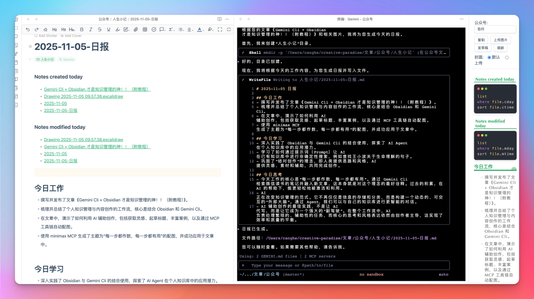Click the 公众号 breadcrumb segment
The height and width of the screenshot is (299, 534).
pos(103,19)
